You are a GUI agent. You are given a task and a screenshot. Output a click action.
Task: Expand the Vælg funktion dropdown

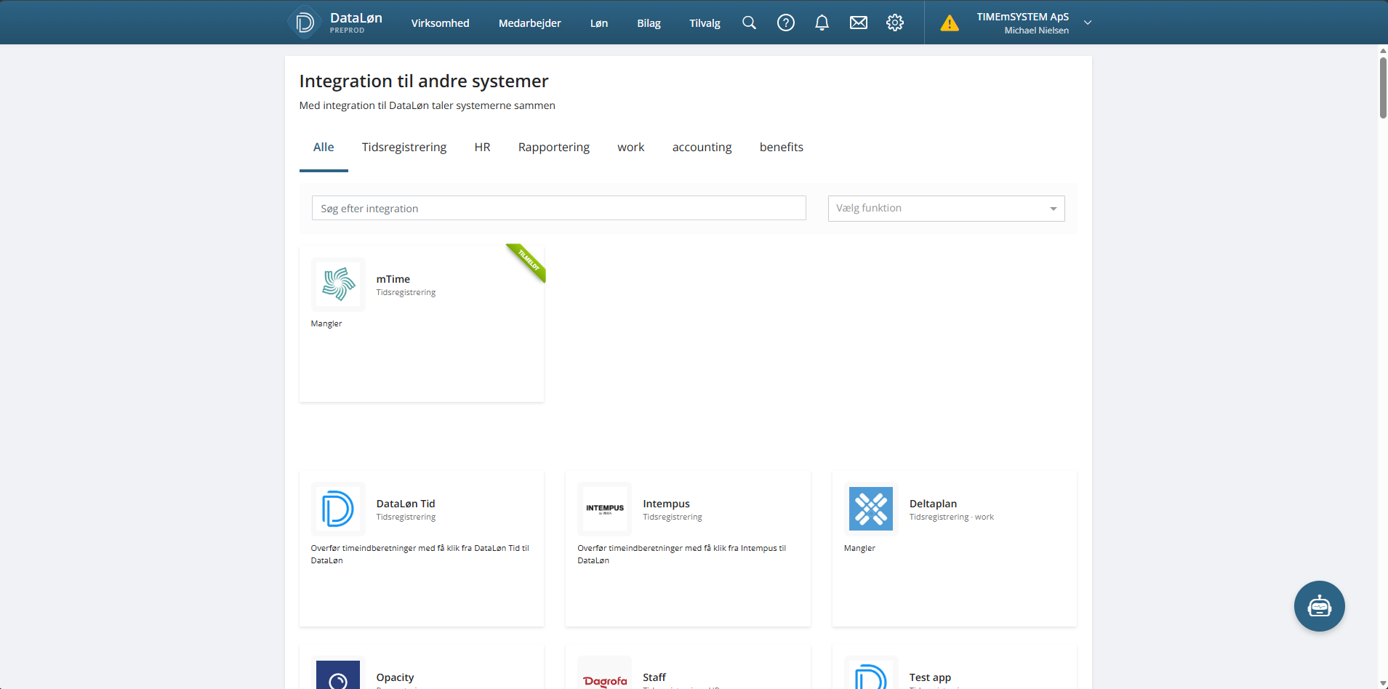coord(946,209)
